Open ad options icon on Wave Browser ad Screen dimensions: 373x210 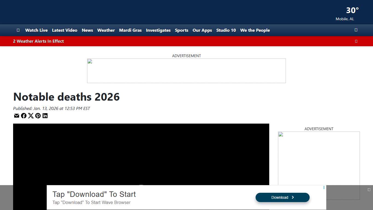point(324,188)
